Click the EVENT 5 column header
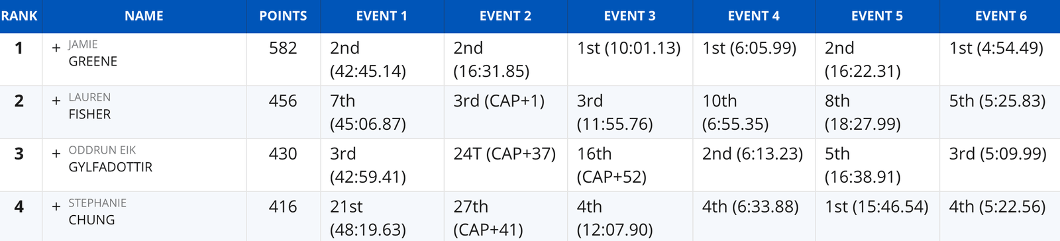 pos(877,16)
